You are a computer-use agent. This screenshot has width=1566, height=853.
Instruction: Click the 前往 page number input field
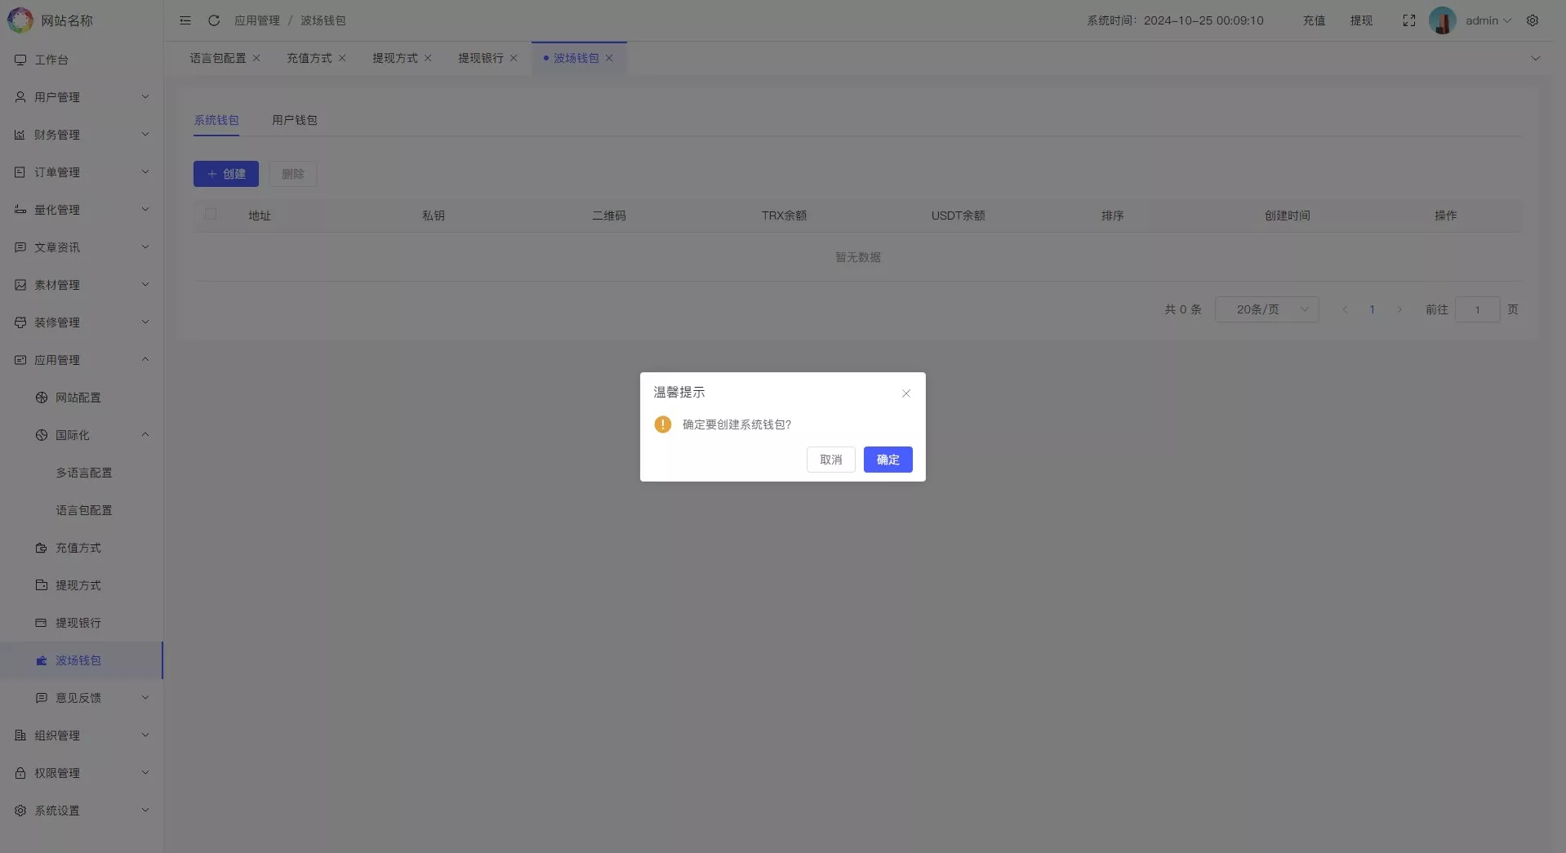click(x=1478, y=309)
